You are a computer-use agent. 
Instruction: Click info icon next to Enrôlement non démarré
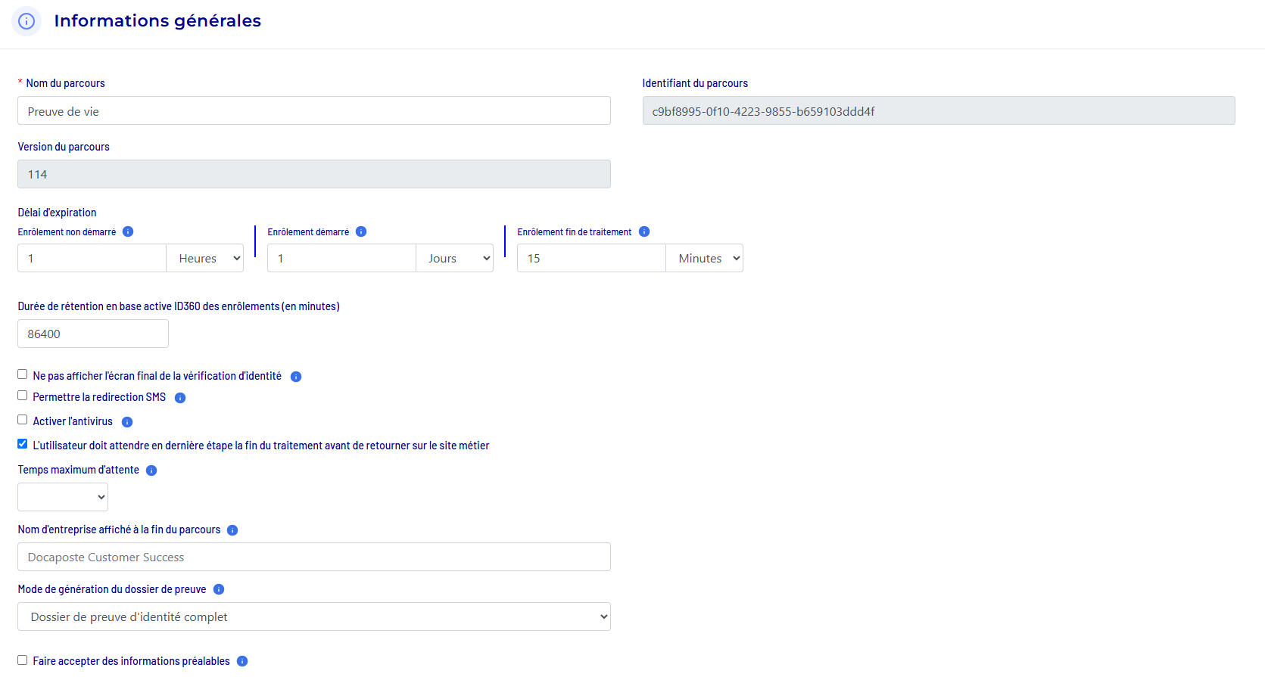coord(128,231)
